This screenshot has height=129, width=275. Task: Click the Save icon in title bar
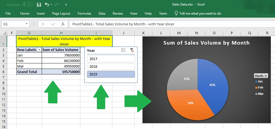point(39,5)
